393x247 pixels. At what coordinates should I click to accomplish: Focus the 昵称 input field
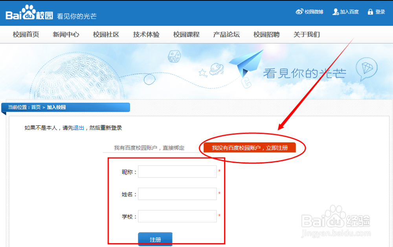click(x=177, y=171)
